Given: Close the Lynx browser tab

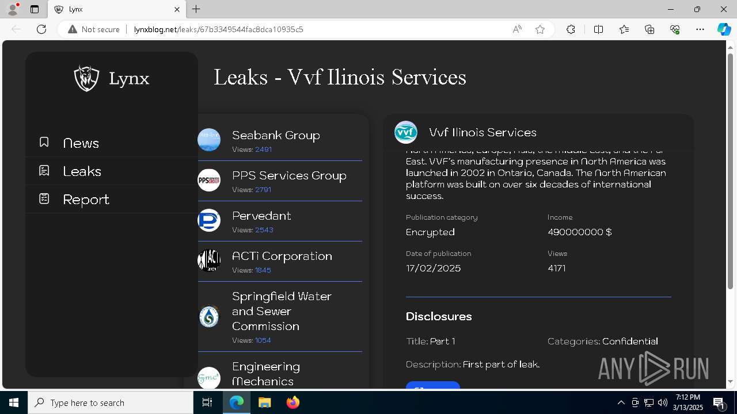Looking at the screenshot, I should (177, 9).
